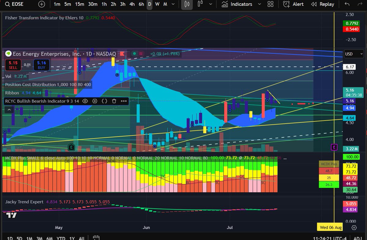Viewport: 367px width, 240px height.
Task: Set date range to 5D
Action: coord(19,238)
